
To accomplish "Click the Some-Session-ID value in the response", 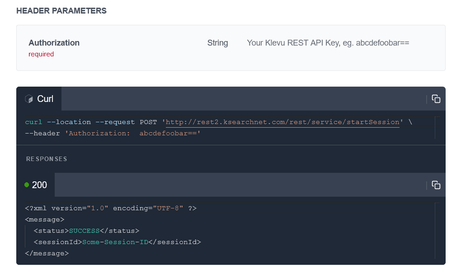I will (115, 242).
